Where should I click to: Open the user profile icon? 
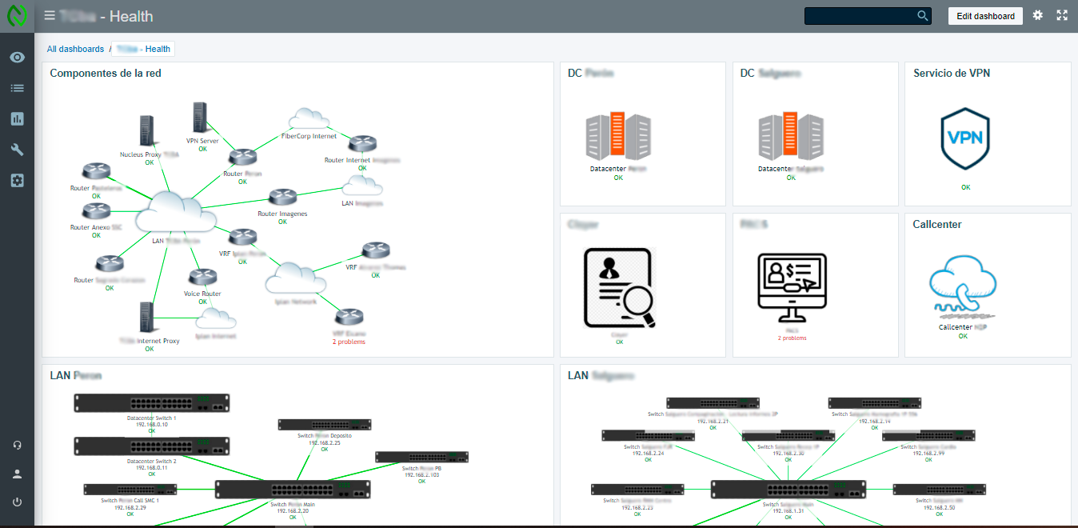point(17,474)
